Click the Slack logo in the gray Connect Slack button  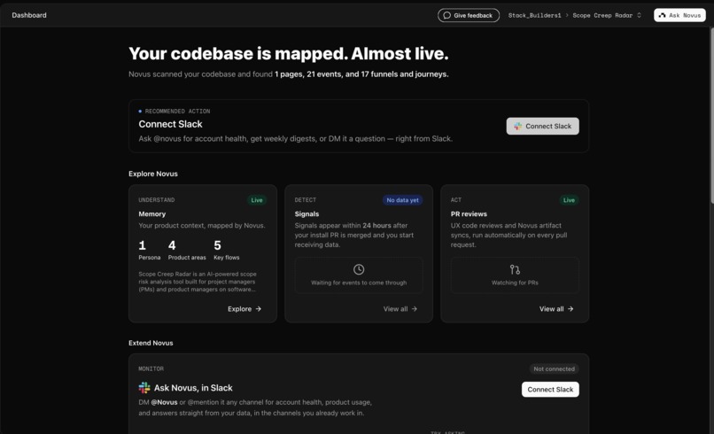point(517,126)
